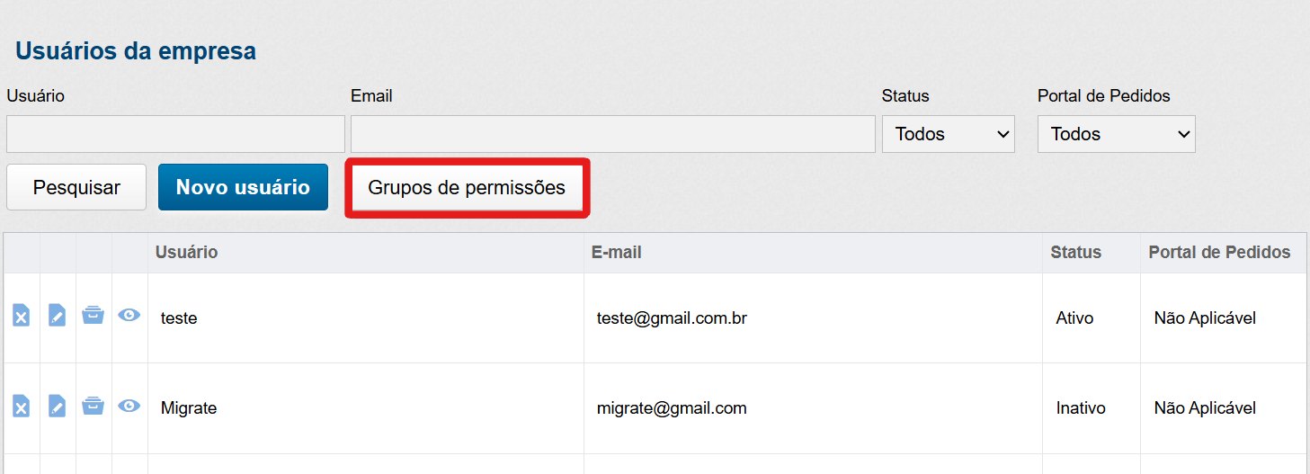
Task: Click into the Email filter field
Action: 612,134
